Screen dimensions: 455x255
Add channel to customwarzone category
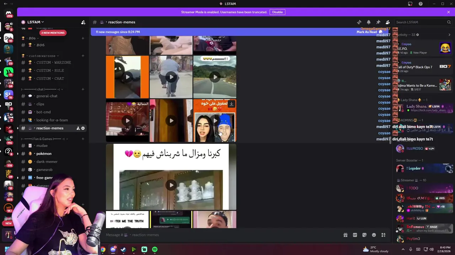(x=83, y=56)
